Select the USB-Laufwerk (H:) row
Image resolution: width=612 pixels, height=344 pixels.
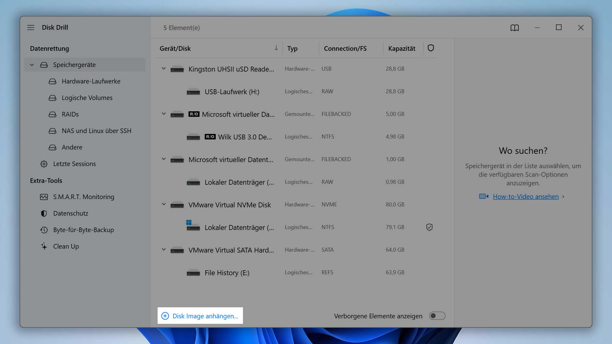pos(296,92)
